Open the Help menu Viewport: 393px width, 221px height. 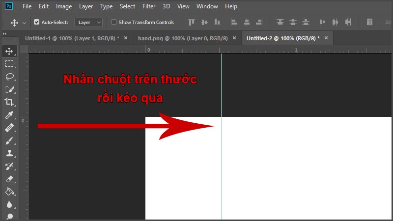[x=231, y=6]
